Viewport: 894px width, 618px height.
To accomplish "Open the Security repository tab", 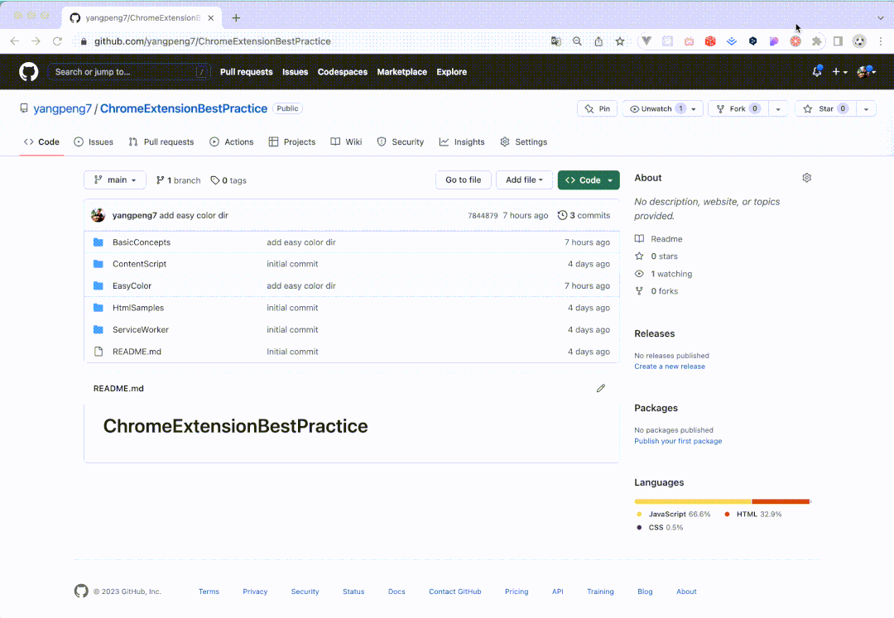I will (x=401, y=141).
